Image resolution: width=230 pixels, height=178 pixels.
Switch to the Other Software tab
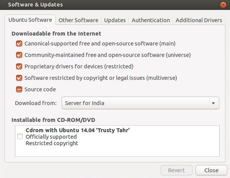tap(78, 20)
